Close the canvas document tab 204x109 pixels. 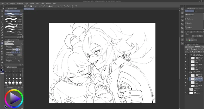tap(33, 9)
